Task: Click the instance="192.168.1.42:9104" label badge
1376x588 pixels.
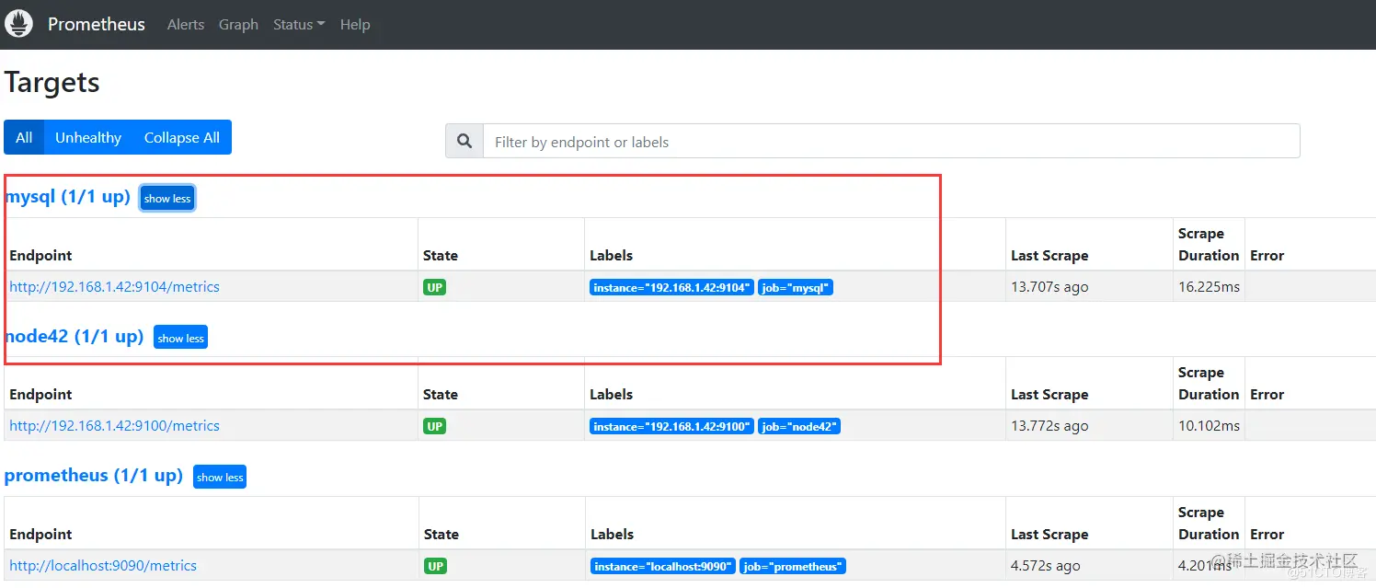Action: pos(671,288)
